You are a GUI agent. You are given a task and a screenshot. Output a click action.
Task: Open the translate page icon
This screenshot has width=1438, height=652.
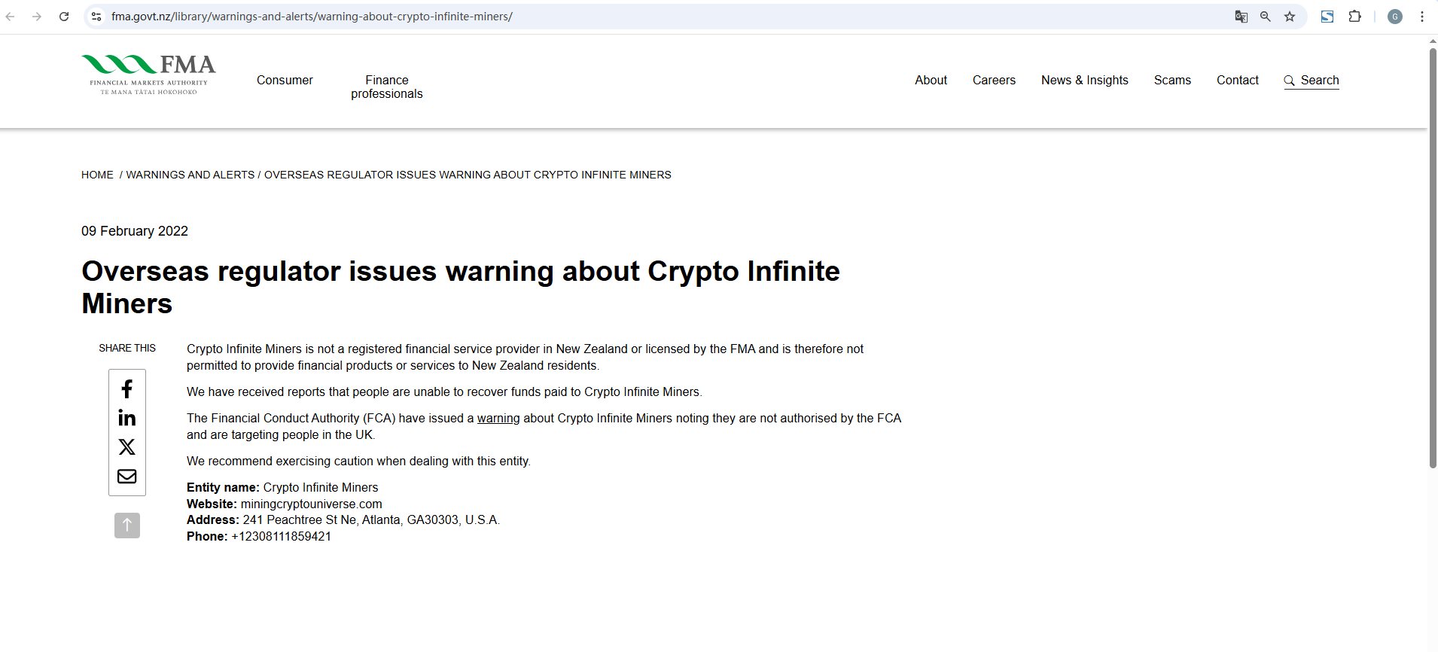click(x=1241, y=17)
